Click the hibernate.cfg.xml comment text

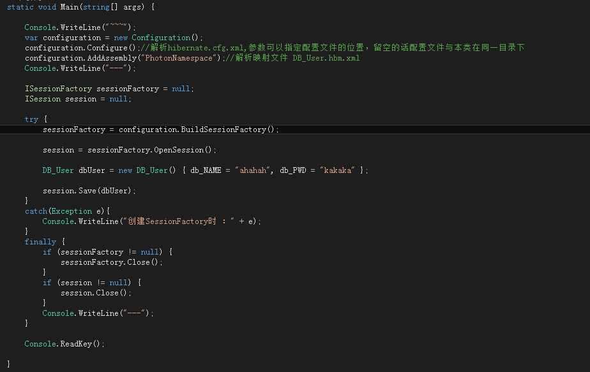[206, 48]
